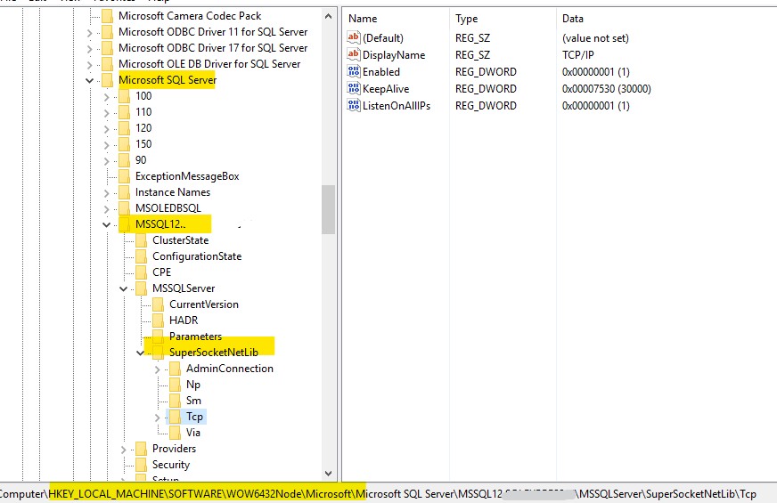Select the ExceptionMessageBox tree label
The height and width of the screenshot is (503, 777).
click(187, 175)
